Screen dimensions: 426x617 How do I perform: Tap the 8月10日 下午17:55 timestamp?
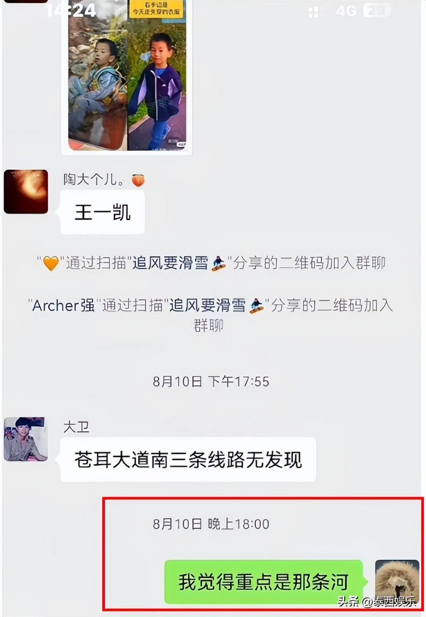click(x=211, y=382)
